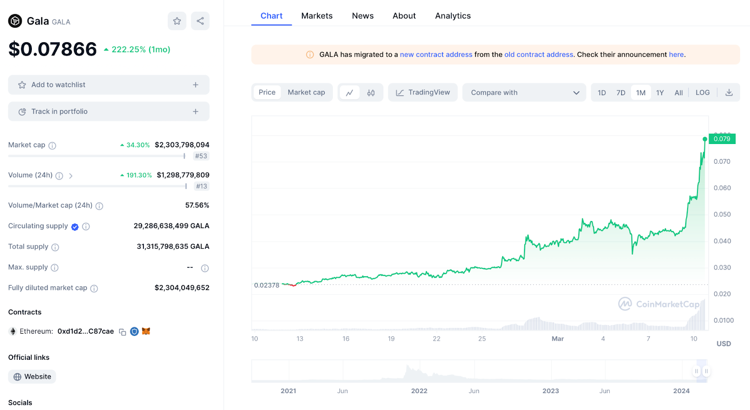Screen dimensions: 750x410
Task: Open the Analytics tab
Action: coord(453,16)
